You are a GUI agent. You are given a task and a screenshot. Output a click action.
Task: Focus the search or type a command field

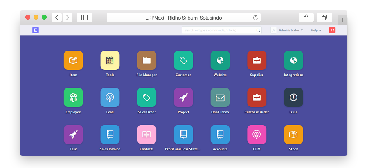(x=222, y=30)
